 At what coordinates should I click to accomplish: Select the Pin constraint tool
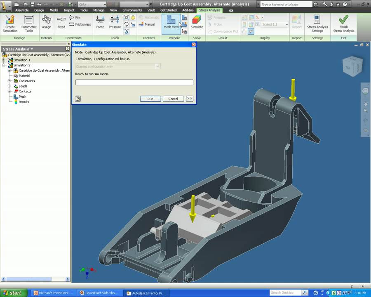[75, 17]
